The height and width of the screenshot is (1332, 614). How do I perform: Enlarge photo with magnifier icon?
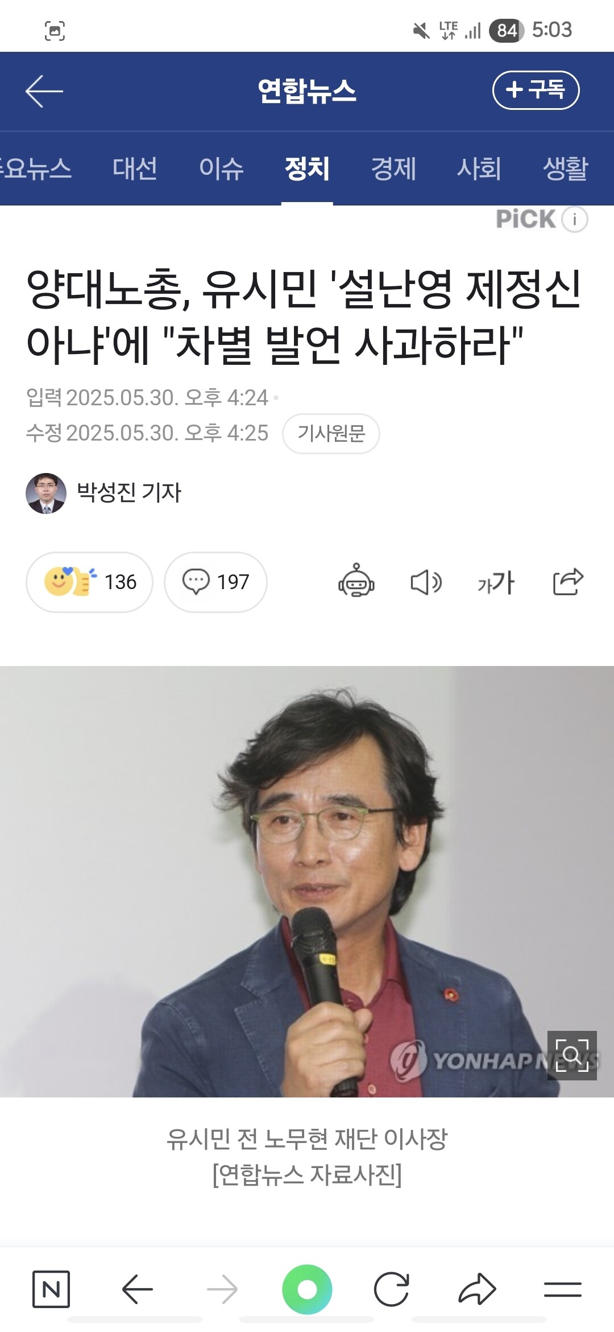[x=572, y=1055]
